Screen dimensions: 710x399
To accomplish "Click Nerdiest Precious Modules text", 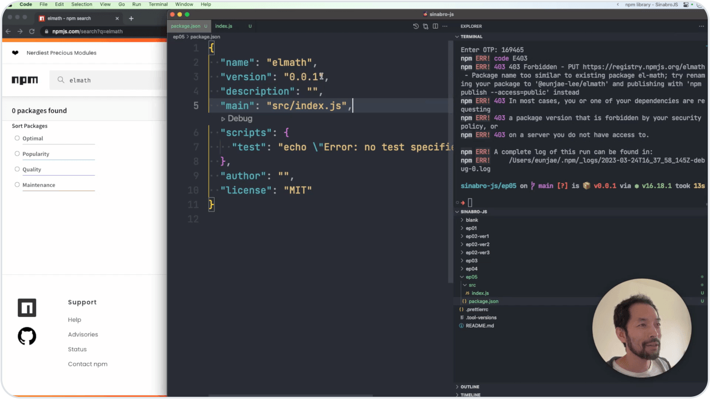I will pyautogui.click(x=62, y=53).
